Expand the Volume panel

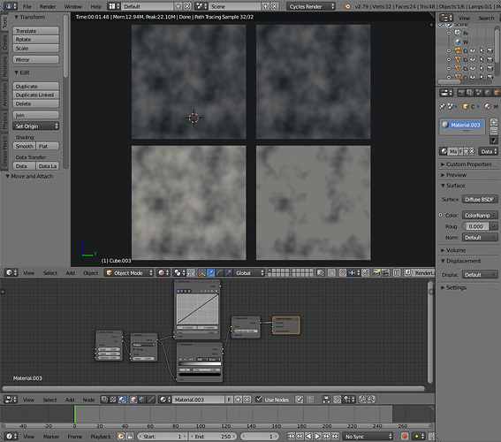[455, 250]
